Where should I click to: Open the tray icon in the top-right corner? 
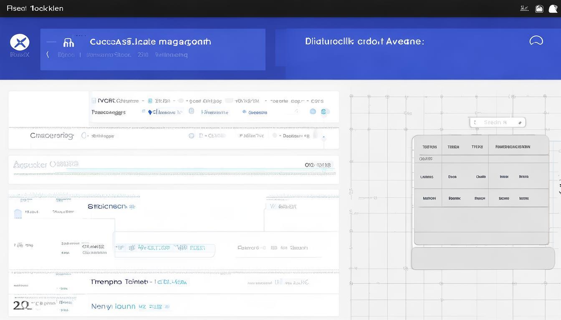[x=539, y=8]
